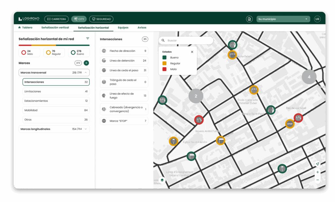Screen dimensions: 335x202
Task: Select the CARRETERA mode button
Action: point(56,19)
